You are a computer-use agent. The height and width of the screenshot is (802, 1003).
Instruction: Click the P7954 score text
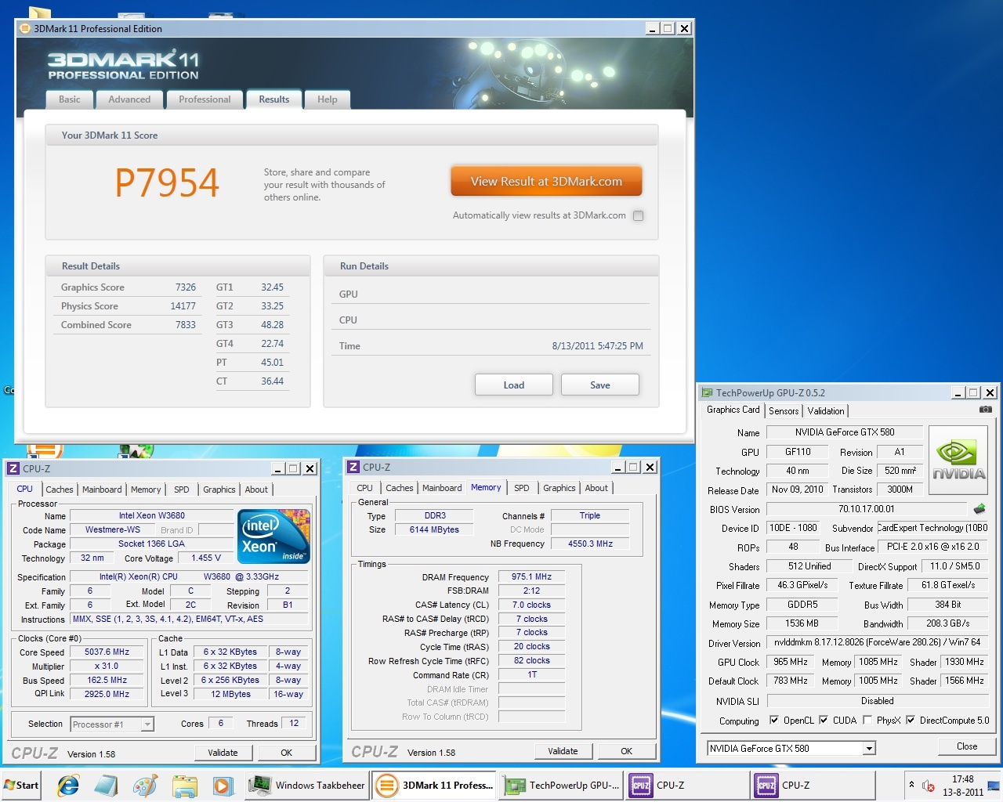[167, 182]
